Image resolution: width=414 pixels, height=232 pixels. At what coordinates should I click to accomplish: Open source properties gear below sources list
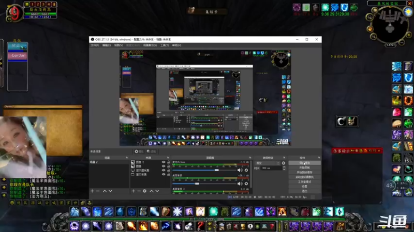[145, 191]
